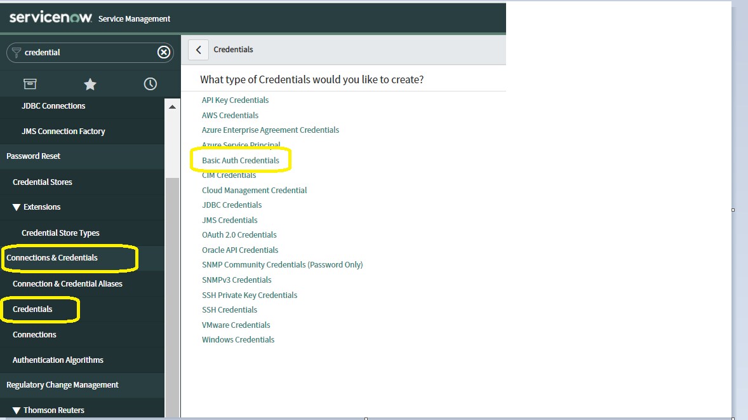Open the History clock tab
The height and width of the screenshot is (420, 748).
(150, 84)
